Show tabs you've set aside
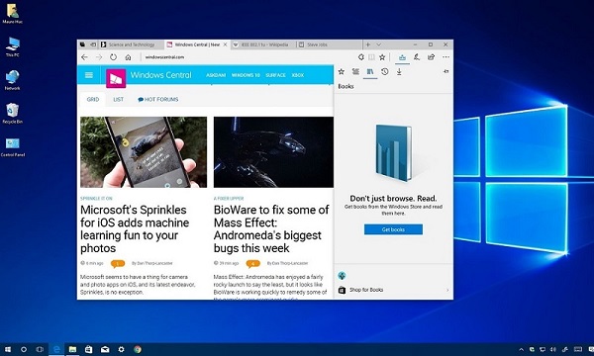The height and width of the screenshot is (356, 594). click(82, 44)
